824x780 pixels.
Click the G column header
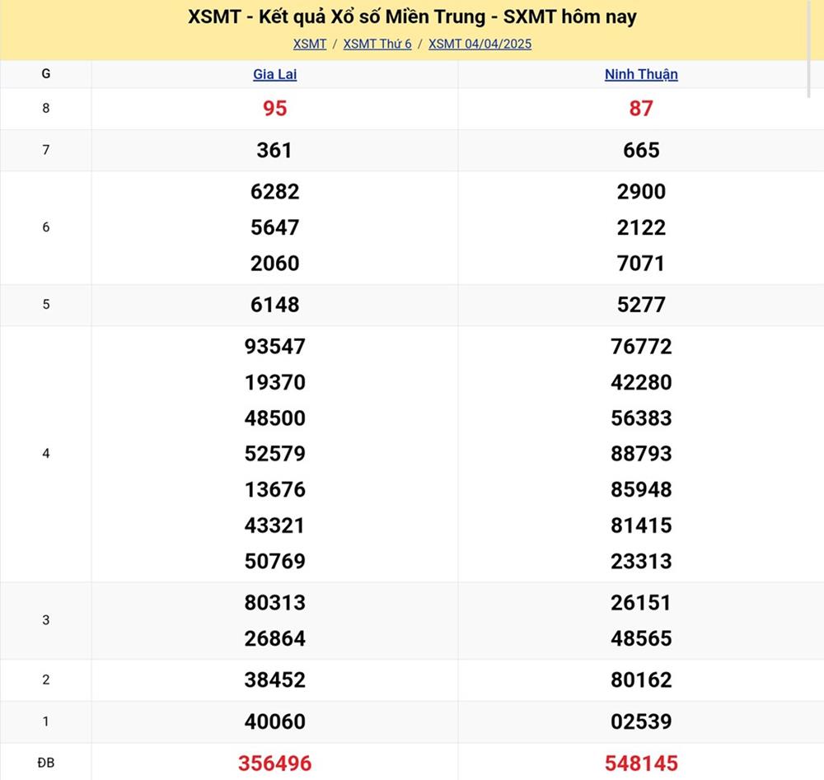pyautogui.click(x=45, y=74)
